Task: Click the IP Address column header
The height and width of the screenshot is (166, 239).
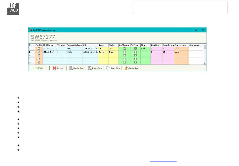Action: tap(49, 45)
